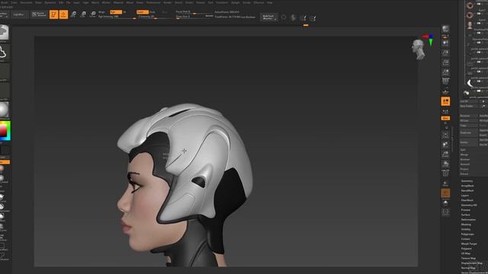This screenshot has height=274, width=488.
Task: Click the Zoom document icon in right shelf
Action: click(445, 53)
